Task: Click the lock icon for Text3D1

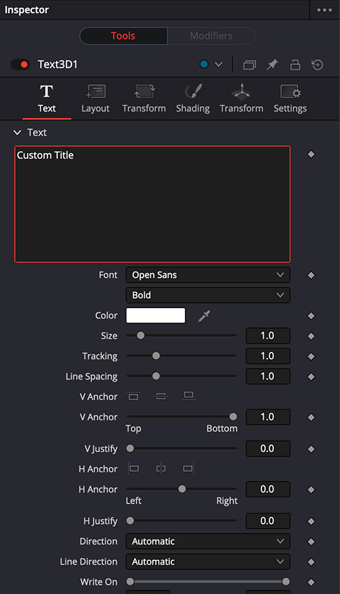Action: 295,65
